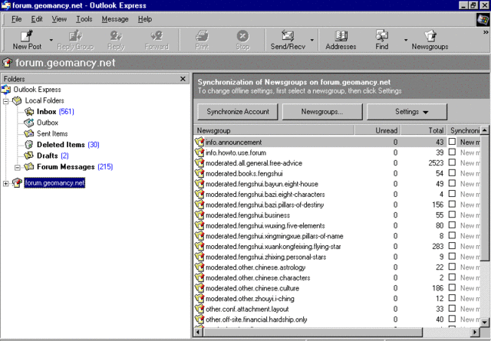This screenshot has width=491, height=341.
Task: Click the moderated.other.chinese.culture newsgroup icon
Action: (x=199, y=288)
